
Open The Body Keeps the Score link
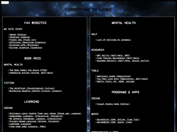tap(28, 70)
